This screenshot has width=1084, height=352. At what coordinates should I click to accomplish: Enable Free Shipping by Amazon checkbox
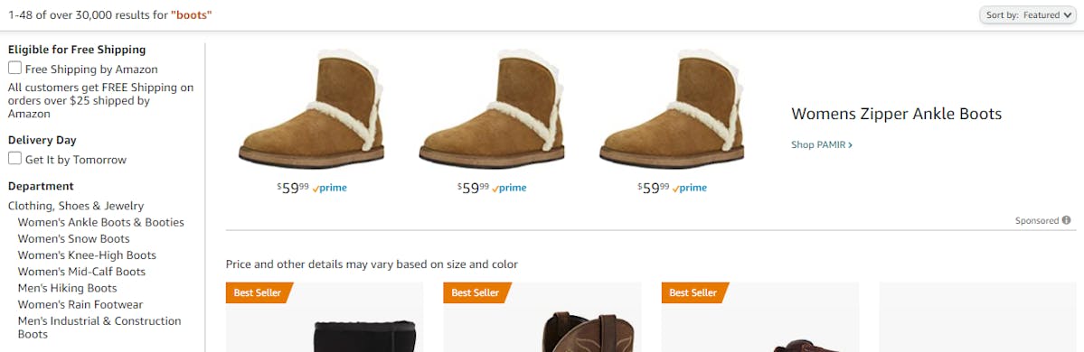(14, 68)
